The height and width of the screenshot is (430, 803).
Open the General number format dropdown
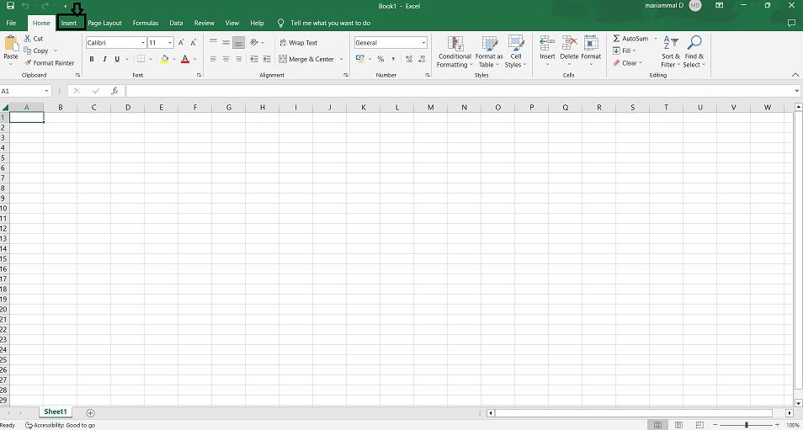tap(423, 43)
